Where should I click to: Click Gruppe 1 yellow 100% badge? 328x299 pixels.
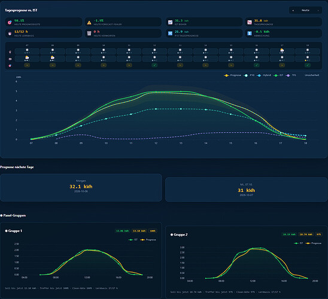pyautogui.click(x=153, y=231)
